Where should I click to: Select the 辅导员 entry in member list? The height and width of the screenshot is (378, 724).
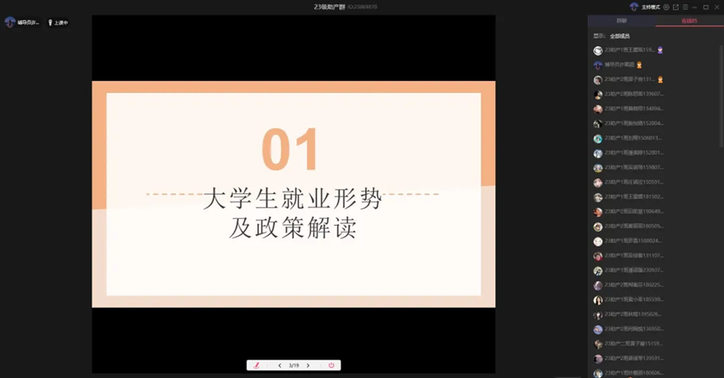click(618, 64)
